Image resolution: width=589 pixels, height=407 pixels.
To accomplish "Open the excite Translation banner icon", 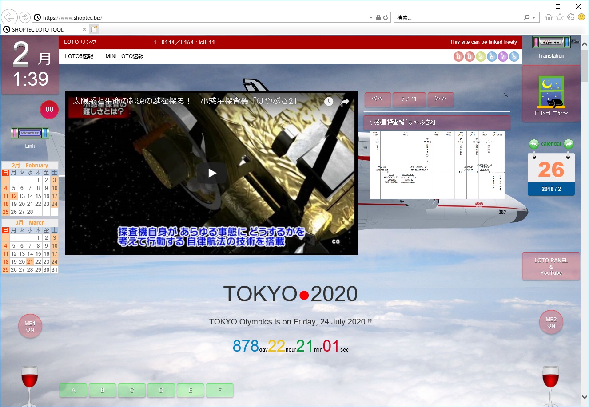I will click(551, 43).
